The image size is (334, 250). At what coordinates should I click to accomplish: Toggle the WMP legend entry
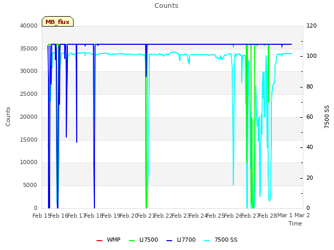tap(109, 240)
